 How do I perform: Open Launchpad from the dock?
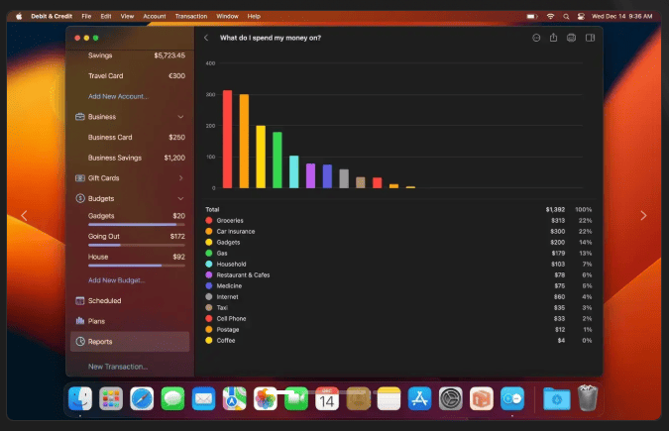(x=111, y=398)
